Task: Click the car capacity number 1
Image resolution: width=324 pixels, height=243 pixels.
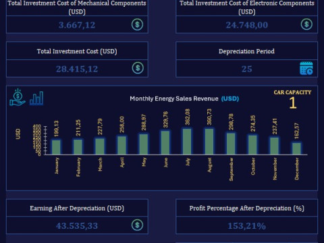Action: coord(292,103)
